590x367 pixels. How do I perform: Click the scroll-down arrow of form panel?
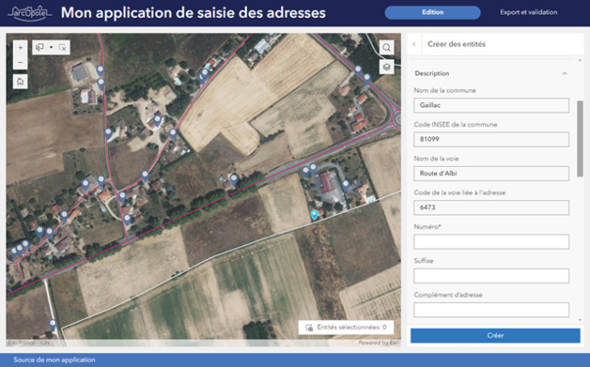[x=580, y=320]
